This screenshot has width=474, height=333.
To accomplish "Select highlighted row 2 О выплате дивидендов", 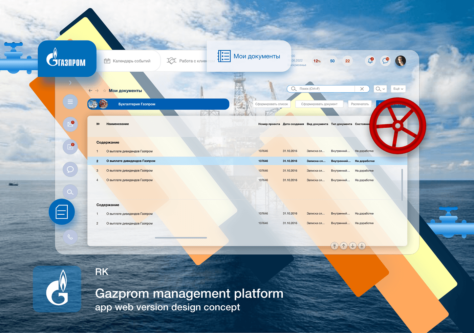I will coord(247,161).
